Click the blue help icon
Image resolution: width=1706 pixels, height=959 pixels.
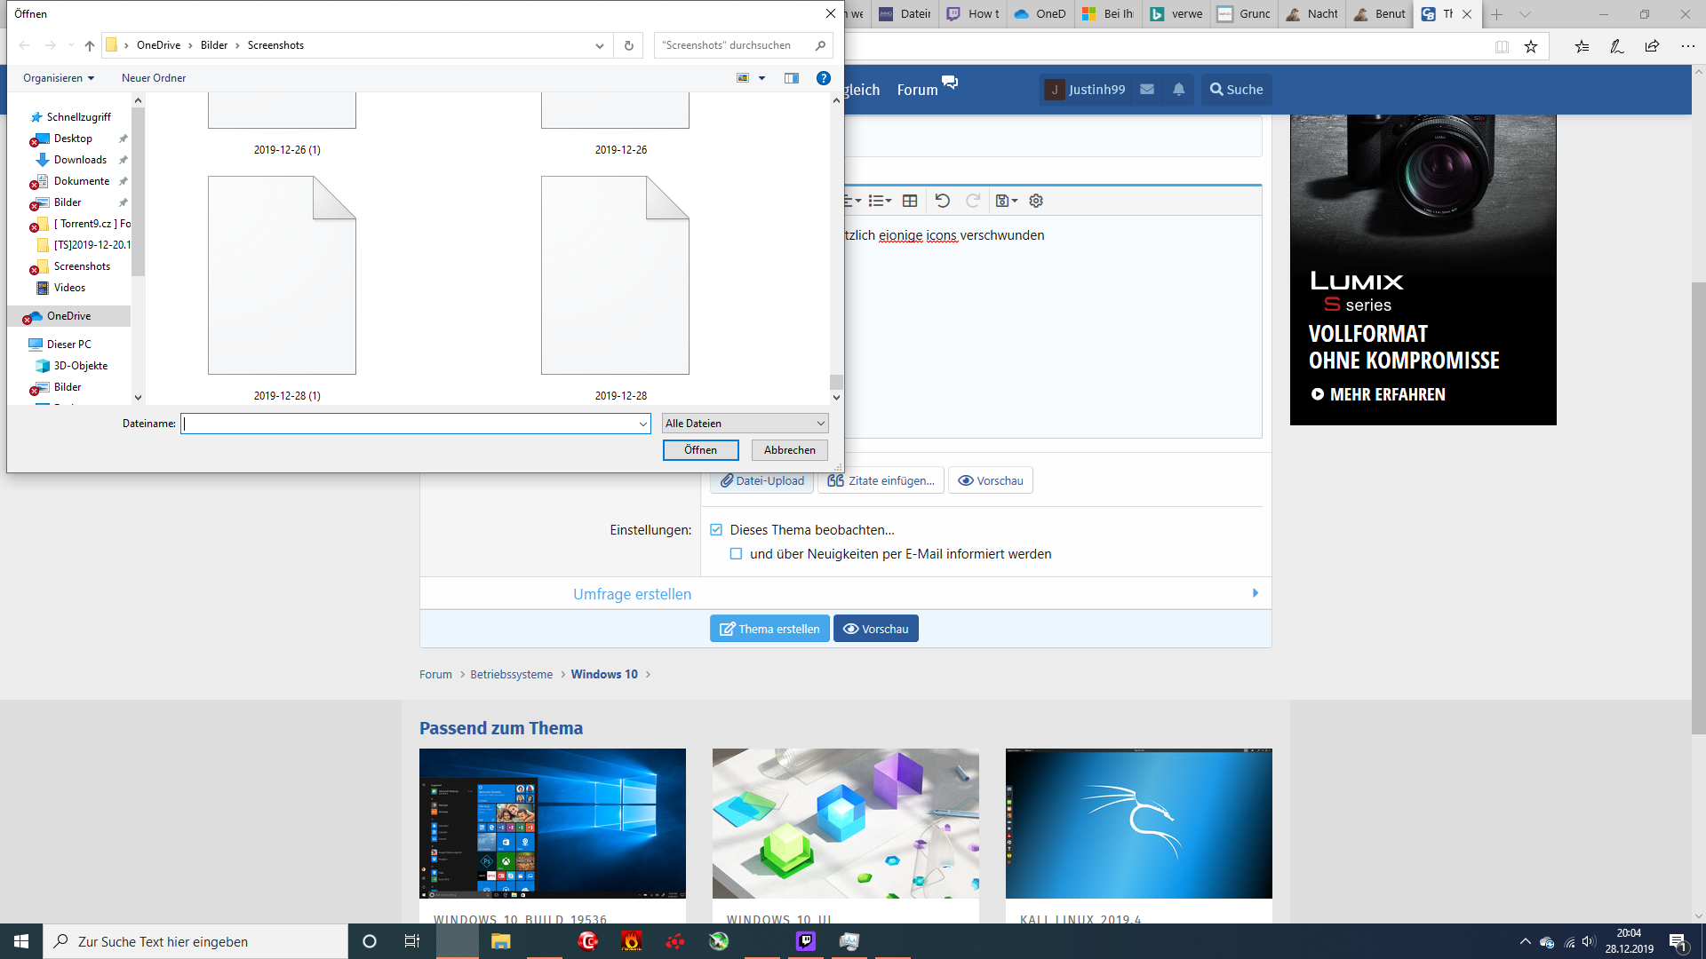(x=823, y=78)
